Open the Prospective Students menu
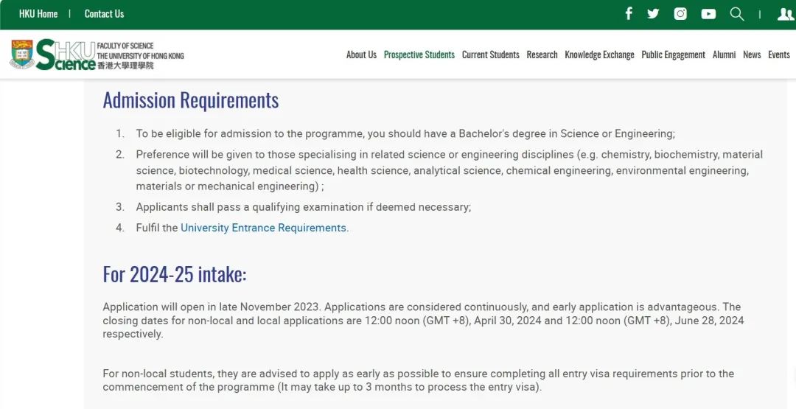 [x=419, y=55]
